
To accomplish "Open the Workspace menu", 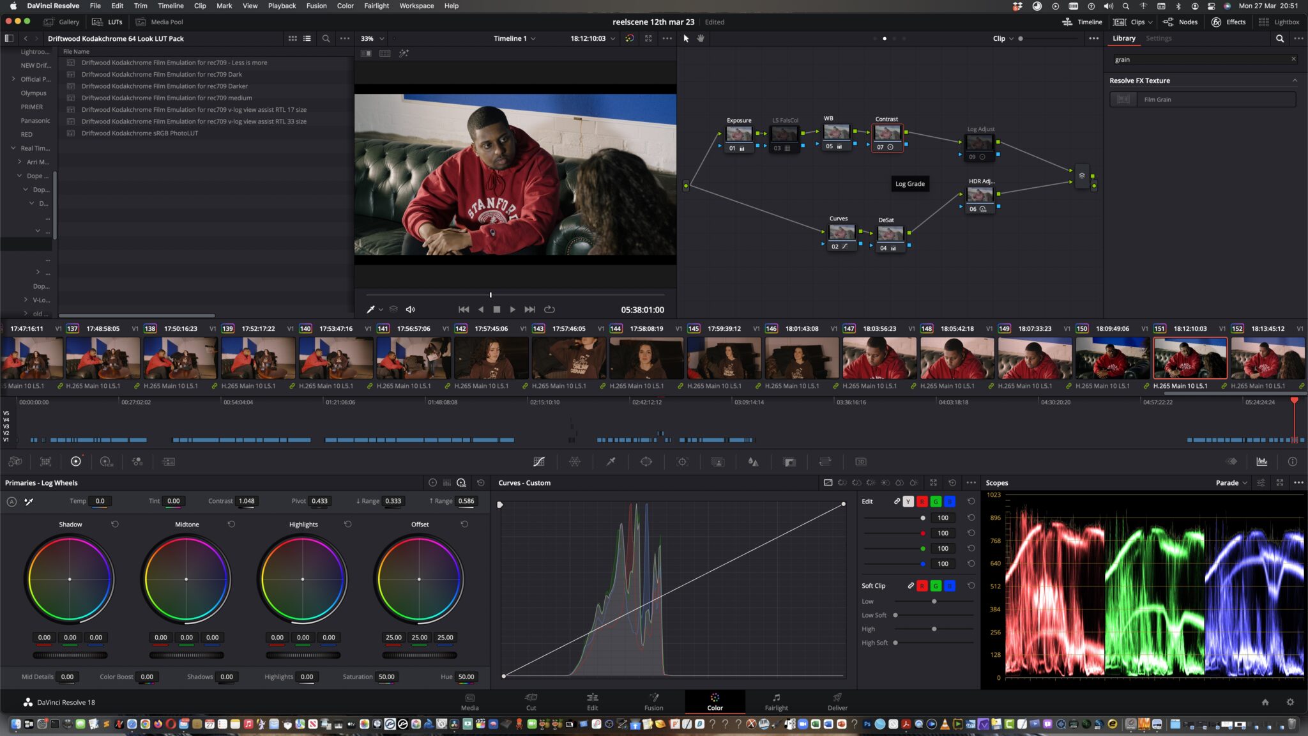I will pyautogui.click(x=416, y=6).
